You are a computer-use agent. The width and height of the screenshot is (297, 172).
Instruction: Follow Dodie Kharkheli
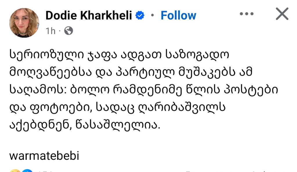click(178, 15)
